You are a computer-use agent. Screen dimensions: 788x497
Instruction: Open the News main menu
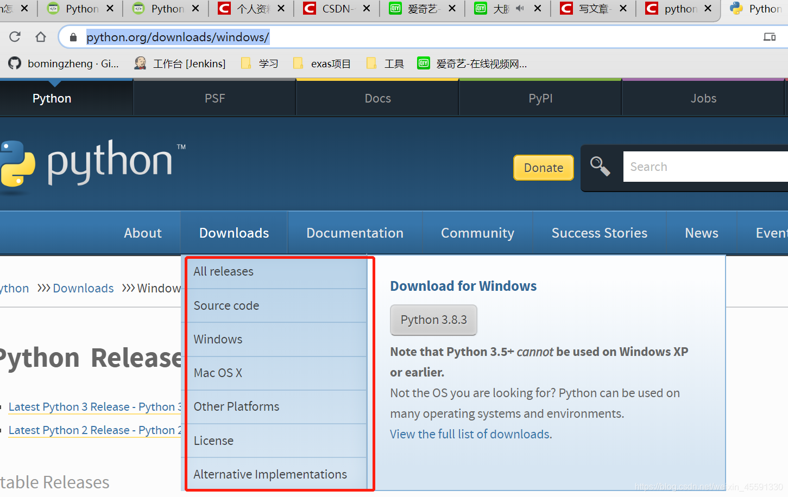[x=702, y=233]
